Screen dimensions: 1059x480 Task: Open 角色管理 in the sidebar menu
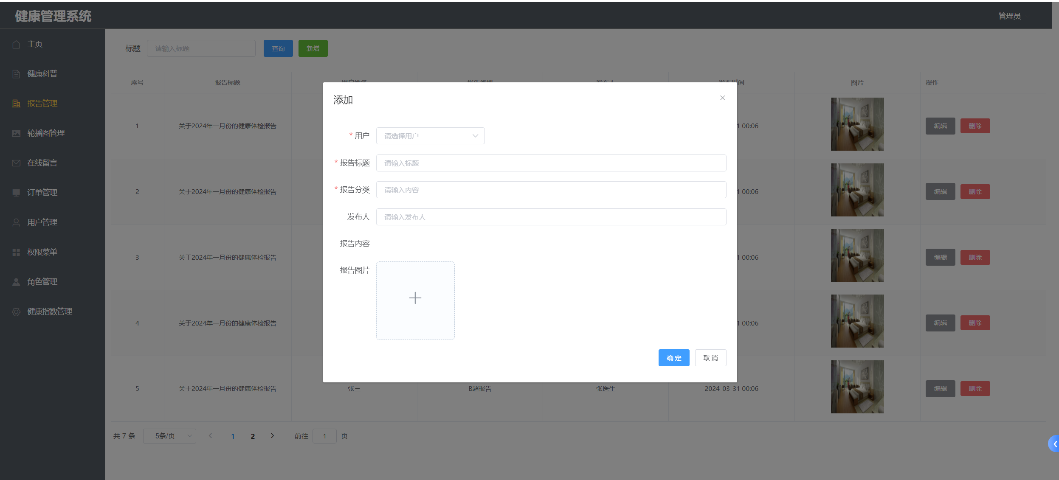coord(42,282)
